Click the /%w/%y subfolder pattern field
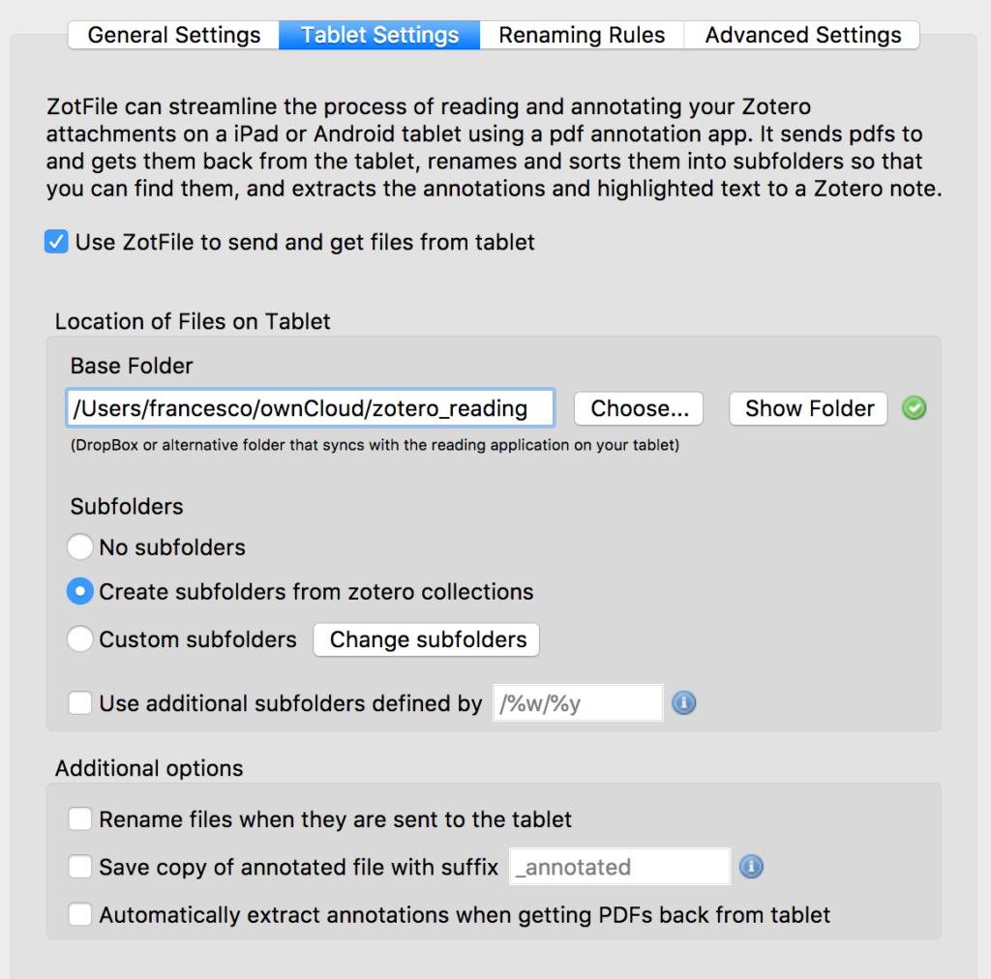This screenshot has height=979, width=991. [x=578, y=703]
